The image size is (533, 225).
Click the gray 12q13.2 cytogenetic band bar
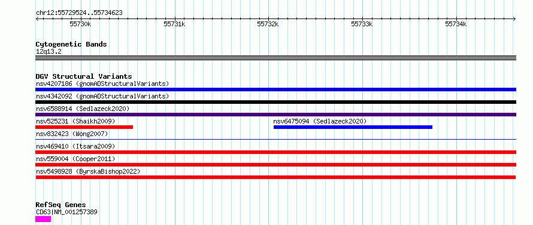coord(275,58)
